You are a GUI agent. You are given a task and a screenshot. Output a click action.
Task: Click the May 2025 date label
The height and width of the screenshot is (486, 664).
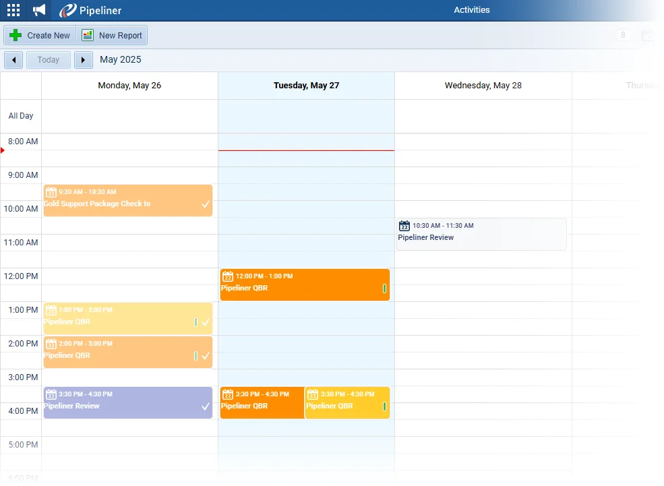[120, 60]
